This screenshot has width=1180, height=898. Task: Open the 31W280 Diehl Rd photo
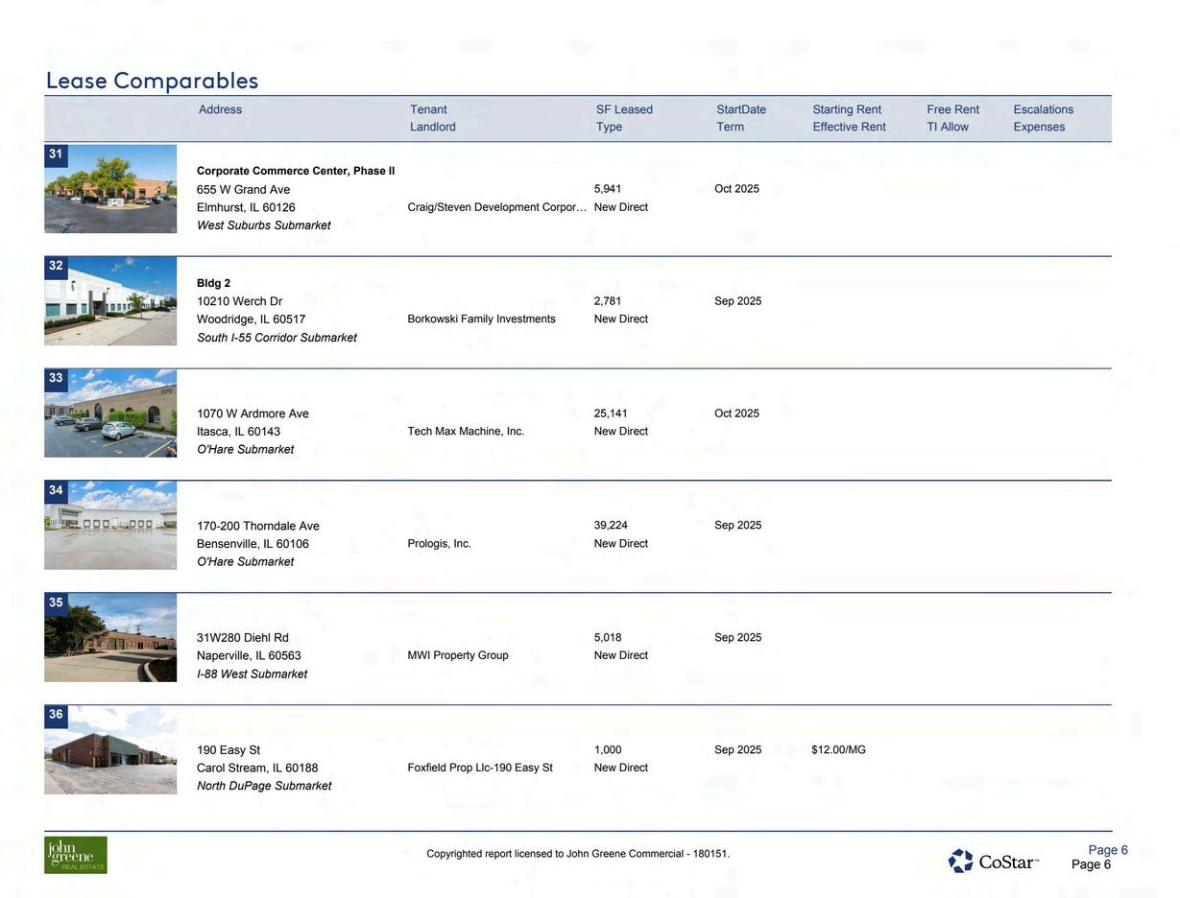click(110, 638)
